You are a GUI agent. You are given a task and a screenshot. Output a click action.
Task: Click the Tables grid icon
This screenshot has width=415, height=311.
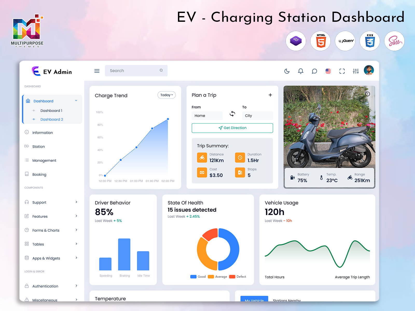pyautogui.click(x=27, y=244)
